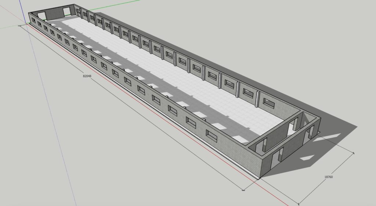The height and width of the screenshot is (206, 376).
Task: Click the 82048 dimension label
Action: [87, 76]
